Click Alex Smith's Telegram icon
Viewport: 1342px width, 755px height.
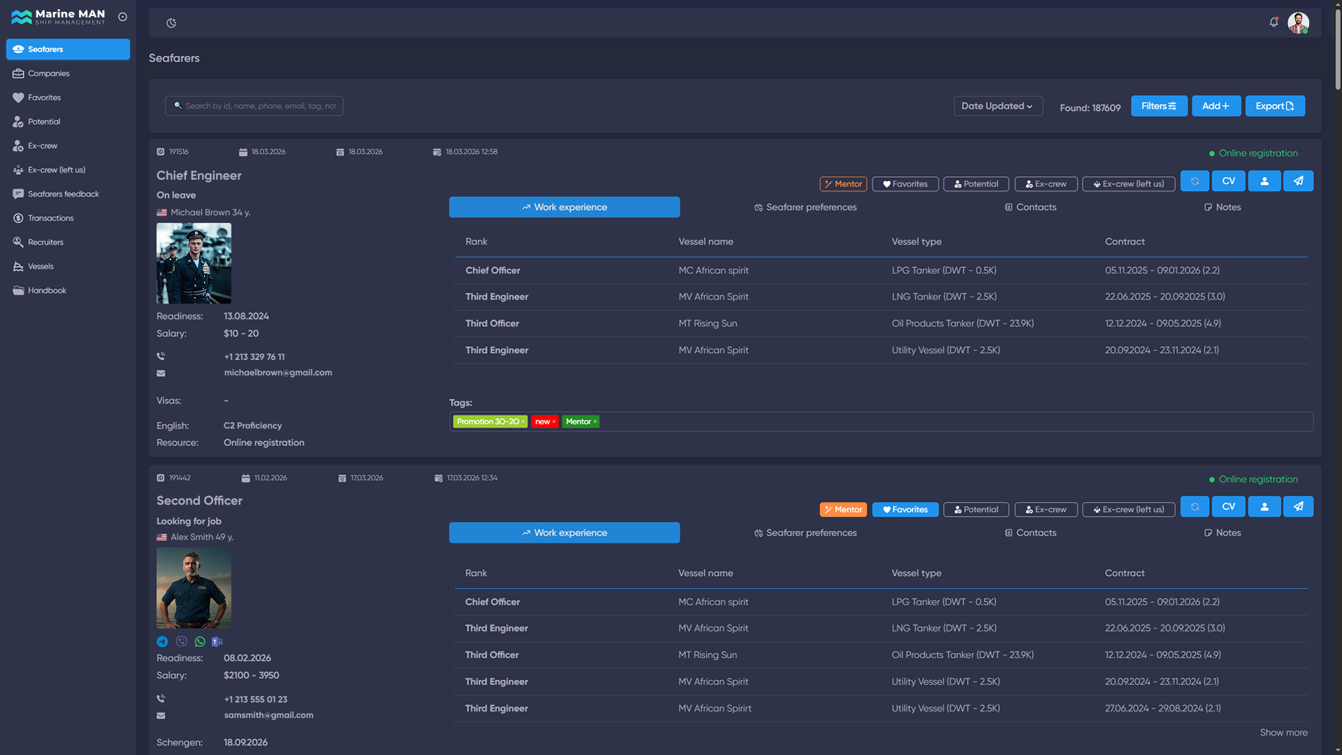(162, 642)
